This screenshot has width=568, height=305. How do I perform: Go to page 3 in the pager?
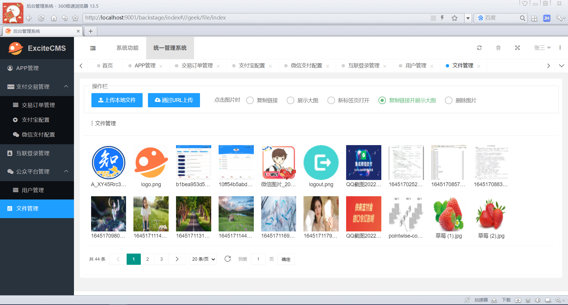coord(162,259)
